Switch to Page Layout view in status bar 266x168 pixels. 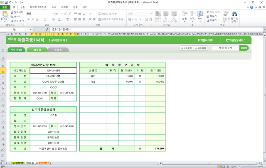pyautogui.click(x=224, y=167)
